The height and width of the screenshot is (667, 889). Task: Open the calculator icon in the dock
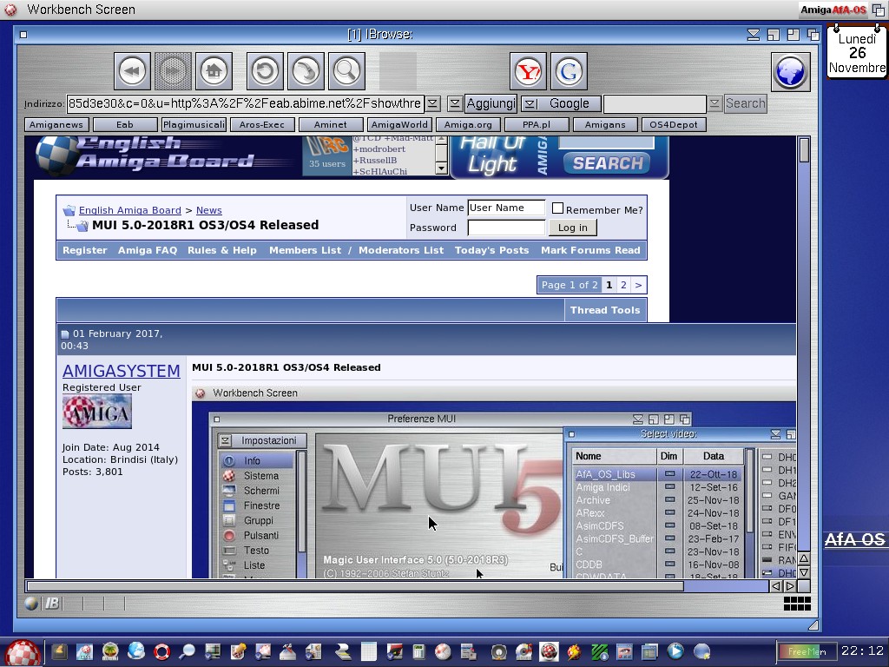[418, 651]
